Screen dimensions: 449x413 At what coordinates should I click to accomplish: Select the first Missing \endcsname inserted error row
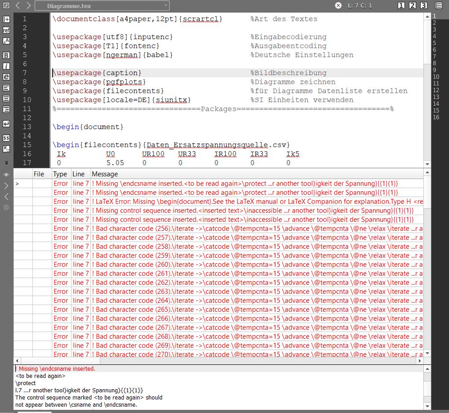click(219, 184)
